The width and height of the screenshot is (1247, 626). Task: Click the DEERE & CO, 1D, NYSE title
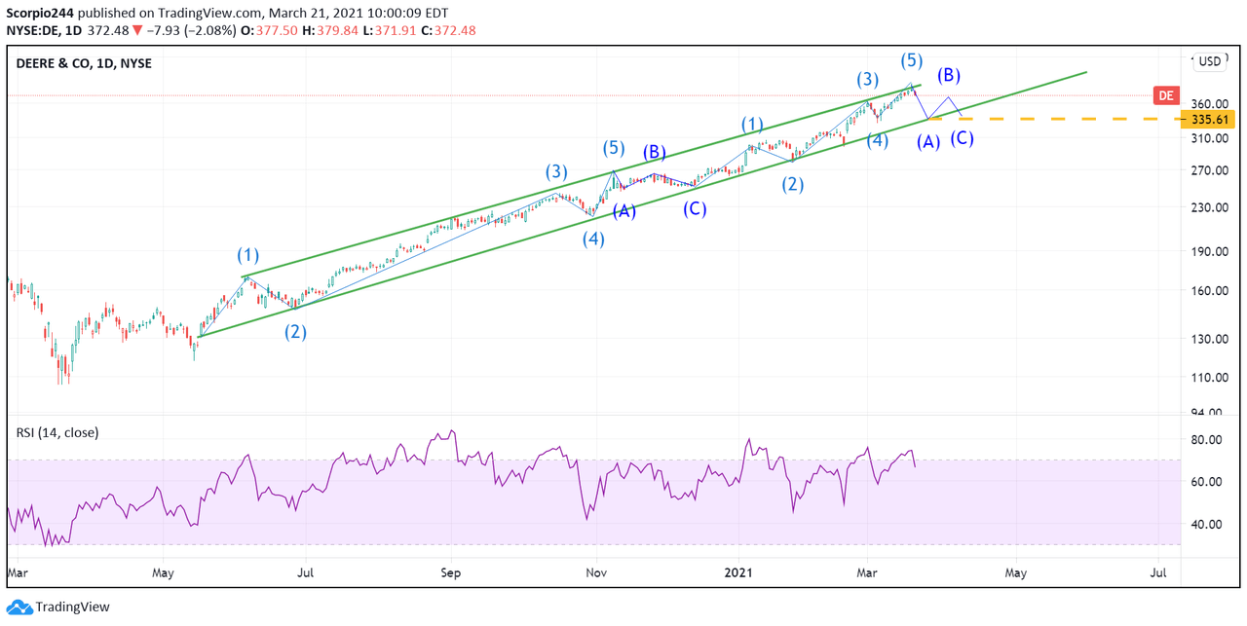tap(84, 63)
